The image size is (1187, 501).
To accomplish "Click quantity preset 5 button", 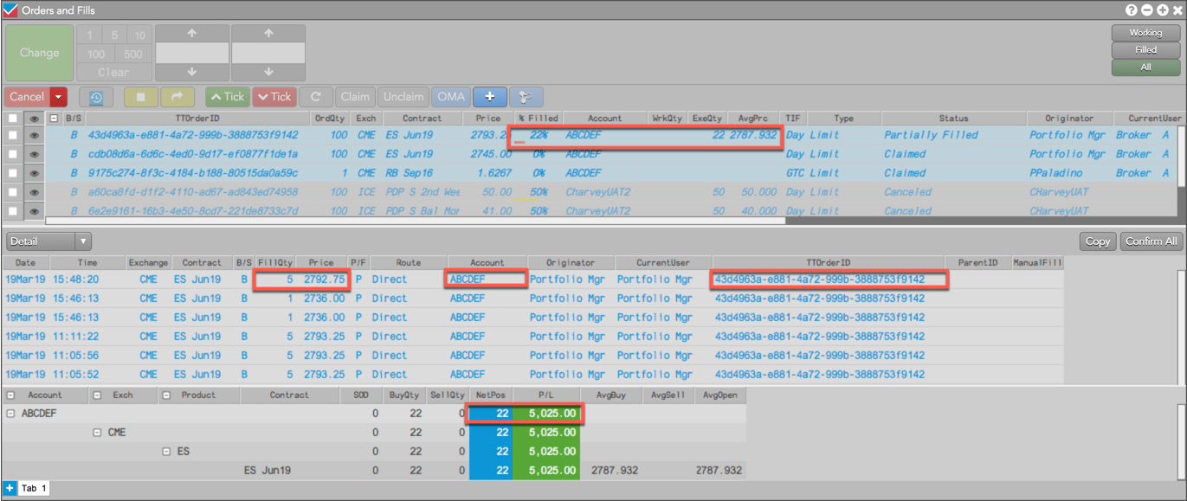I will pos(114,35).
